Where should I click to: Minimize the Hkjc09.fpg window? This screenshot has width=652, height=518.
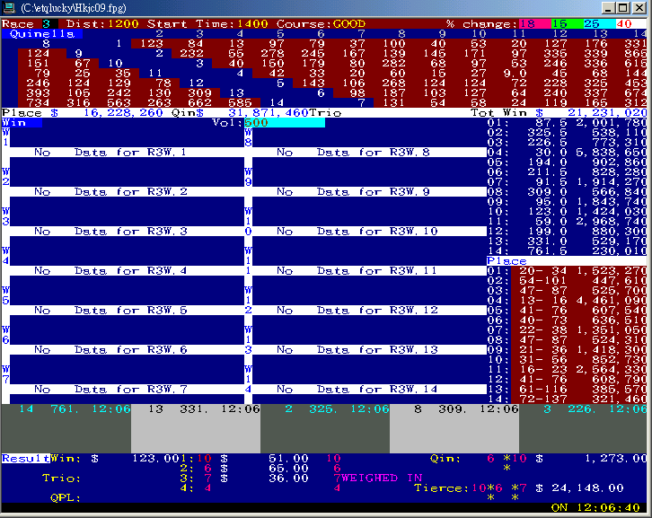coord(605,7)
